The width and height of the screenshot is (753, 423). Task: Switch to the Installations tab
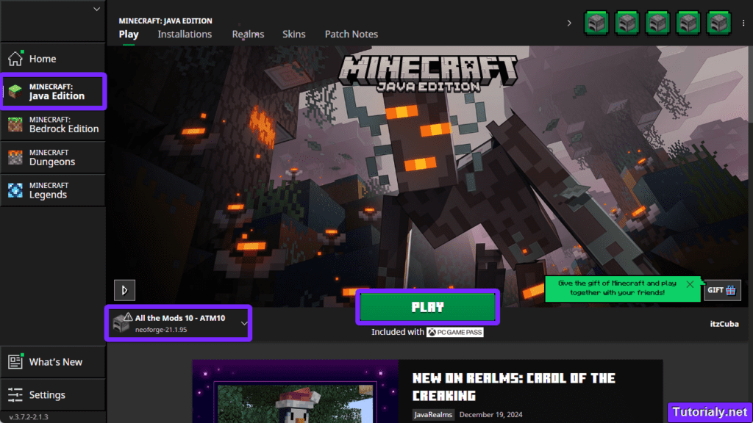click(185, 35)
